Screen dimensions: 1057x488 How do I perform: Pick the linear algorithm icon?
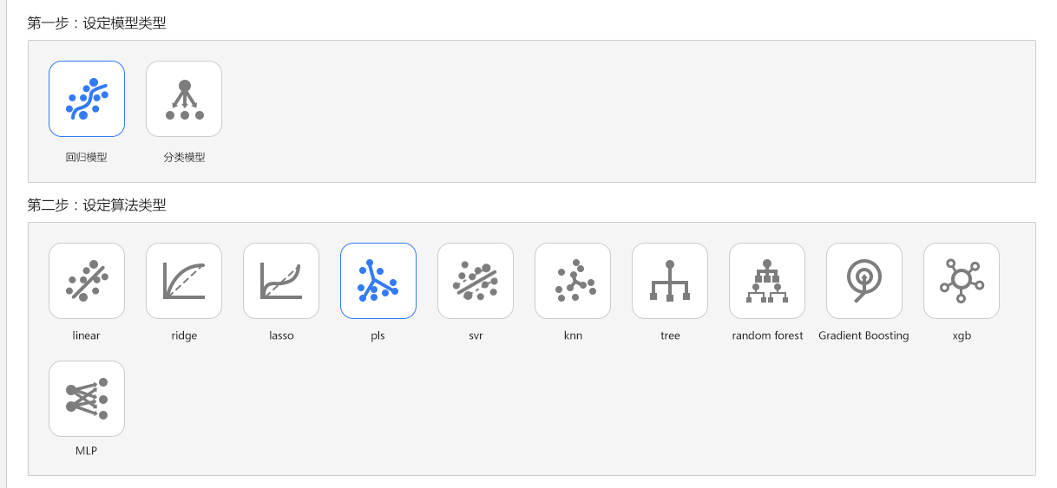87,281
